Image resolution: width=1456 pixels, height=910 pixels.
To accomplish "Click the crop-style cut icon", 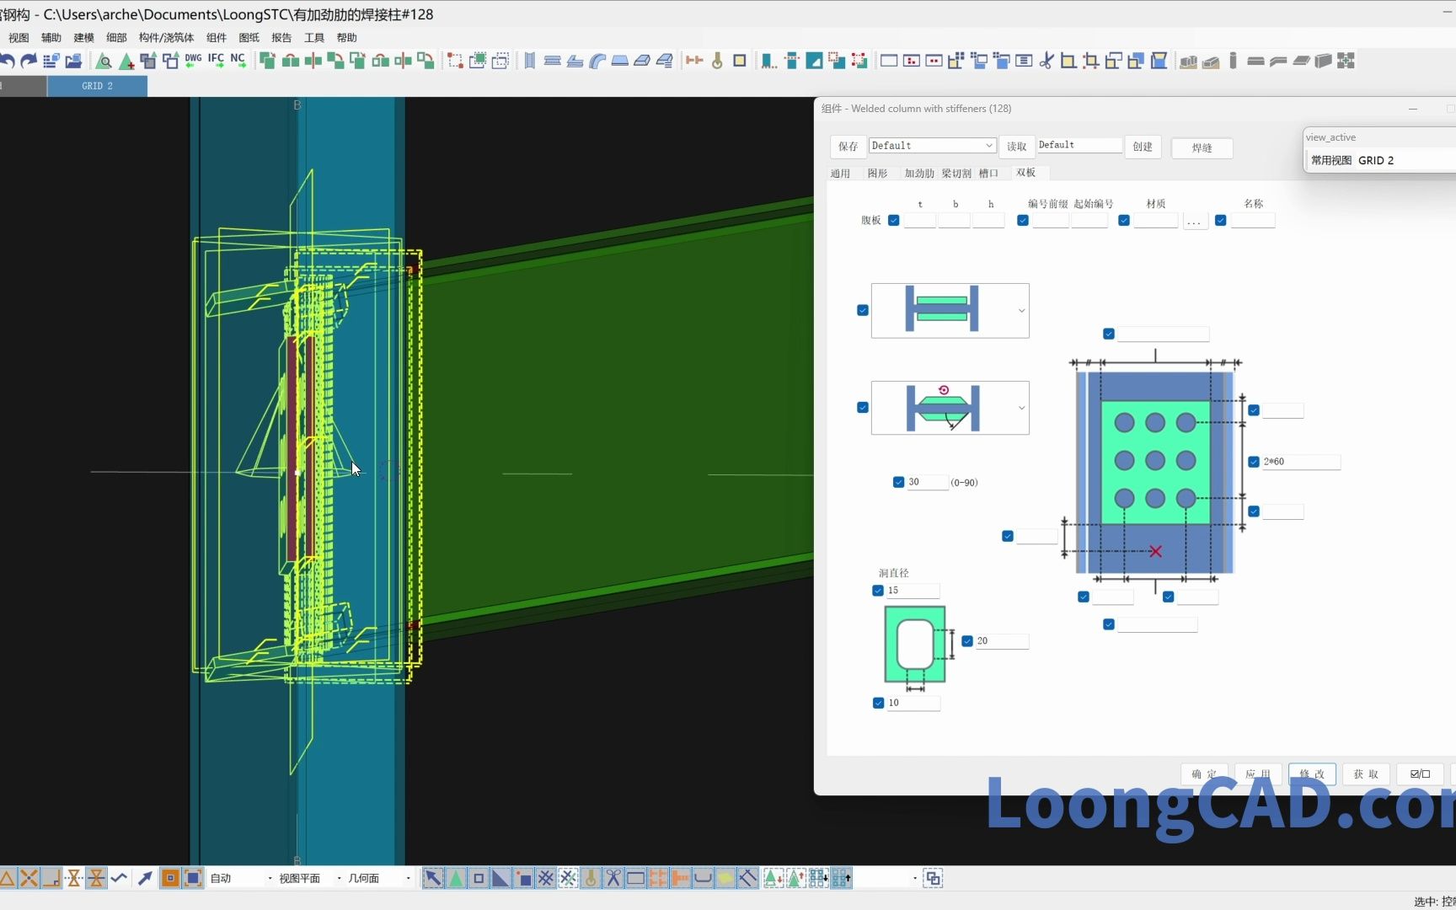I will point(1090,61).
